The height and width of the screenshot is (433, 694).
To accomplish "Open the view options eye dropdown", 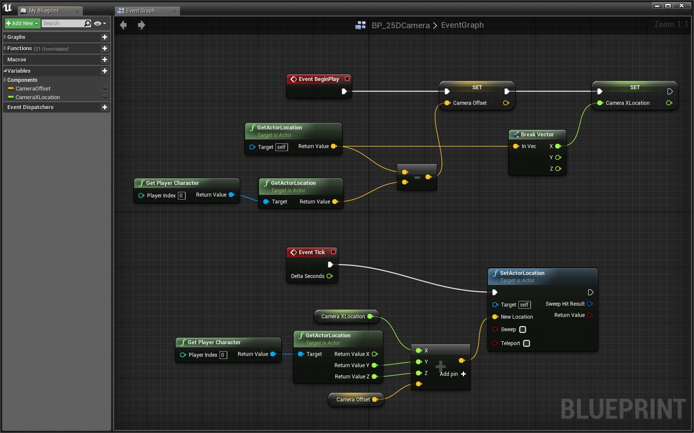I will click(100, 23).
